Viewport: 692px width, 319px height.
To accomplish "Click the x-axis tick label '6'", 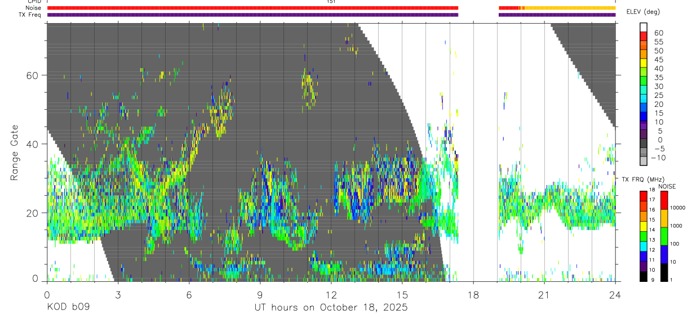I will 189,295.
